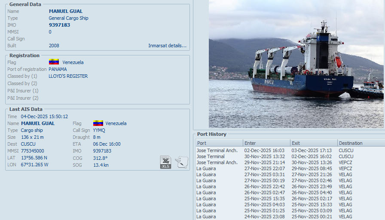Image resolution: width=385 pixels, height=220 pixels.
Task: Click exit time 29-Nov-2025 08:45
Action: pyautogui.click(x=312, y=168)
